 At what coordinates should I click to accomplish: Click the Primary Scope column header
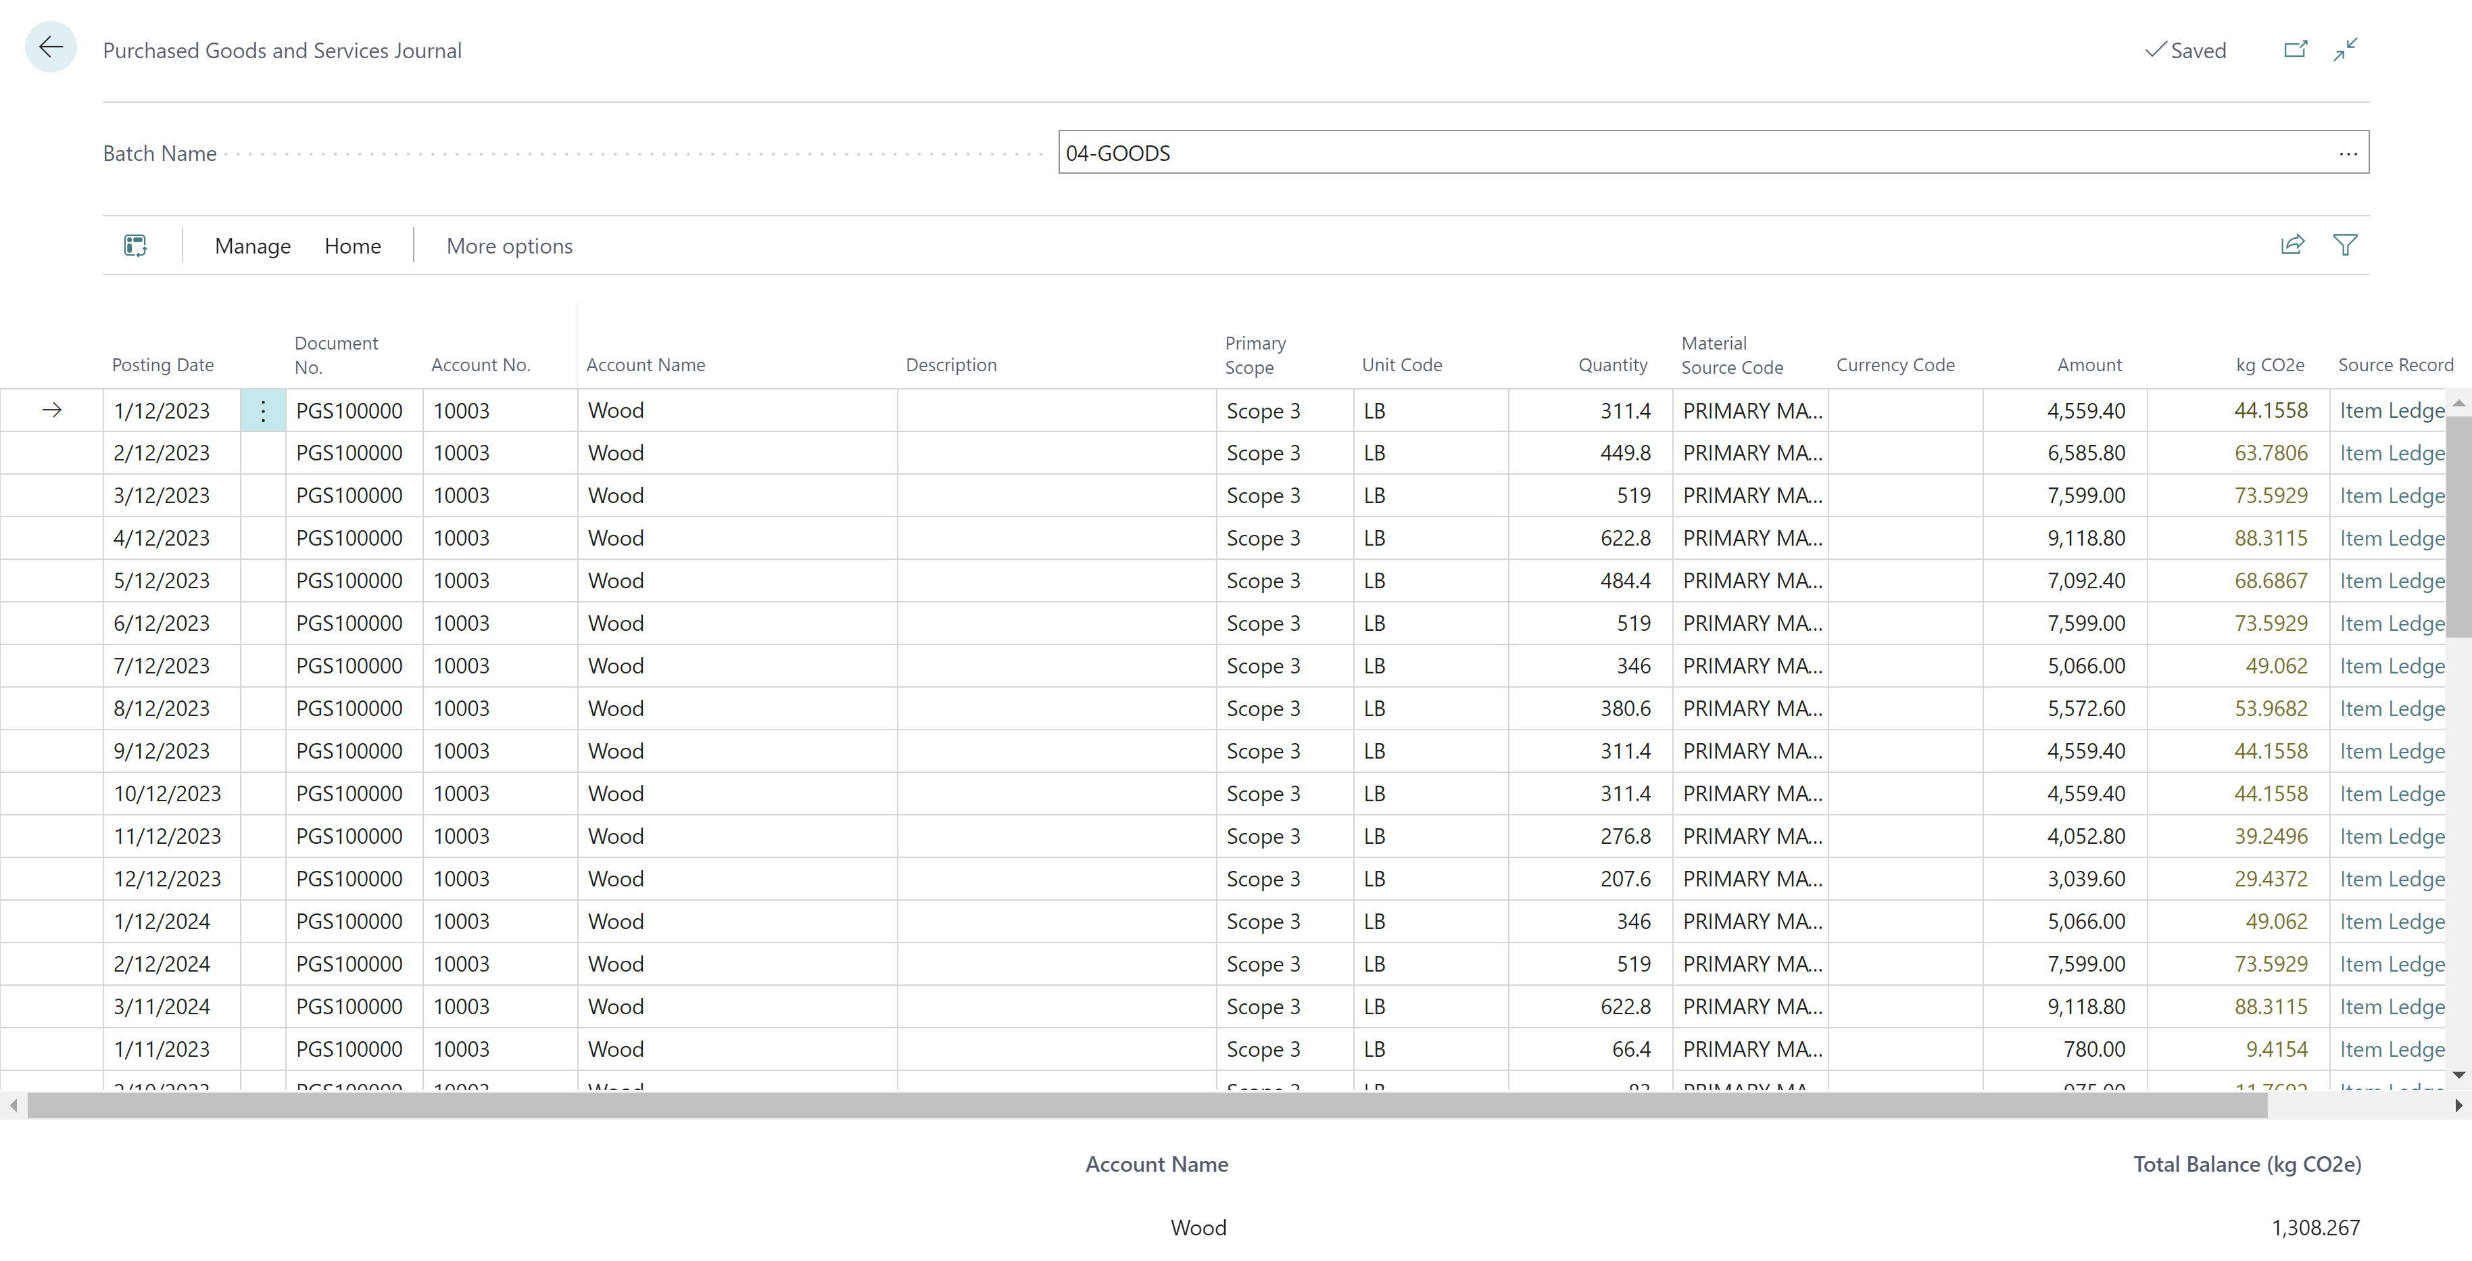pyautogui.click(x=1254, y=355)
